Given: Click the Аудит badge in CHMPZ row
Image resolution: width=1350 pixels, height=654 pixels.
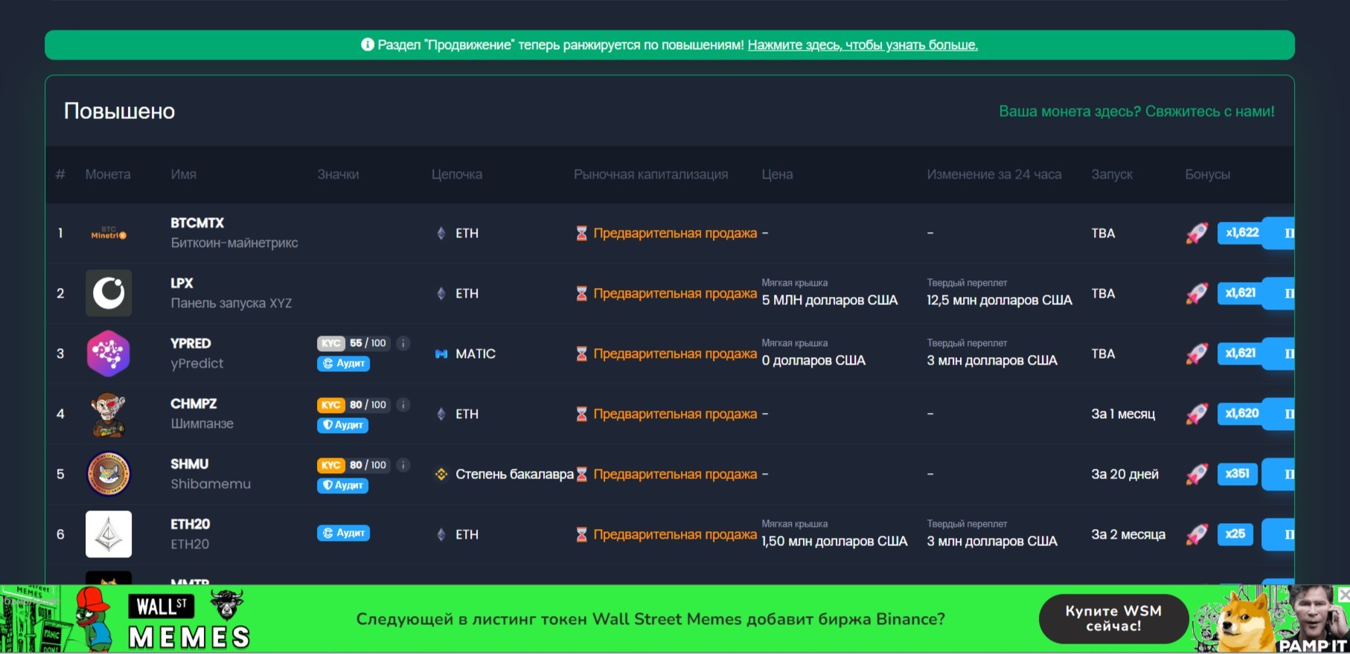Looking at the screenshot, I should click(343, 425).
